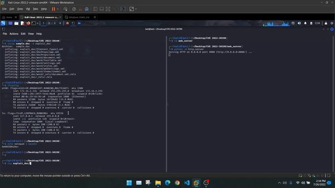Image resolution: width=335 pixels, height=188 pixels.
Task: Launch the text editor from Kali panel
Action: click(23, 23)
